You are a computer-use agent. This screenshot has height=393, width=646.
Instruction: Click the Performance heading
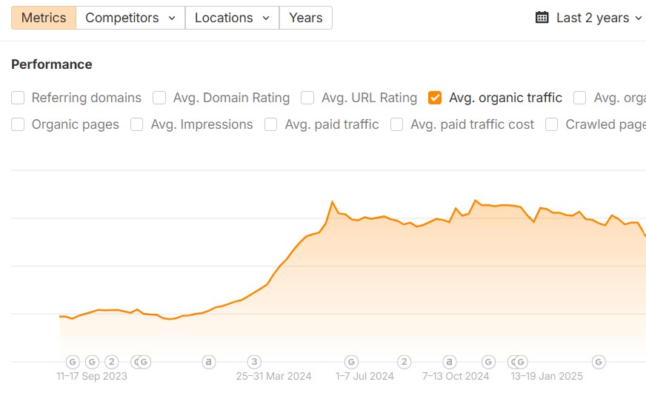[x=52, y=64]
